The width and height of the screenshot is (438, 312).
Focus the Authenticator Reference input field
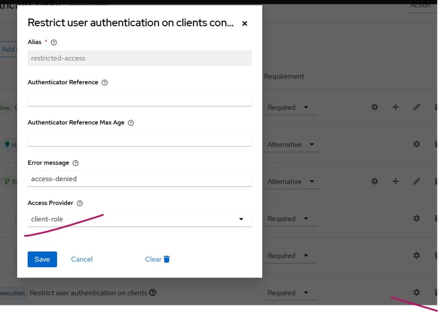click(x=139, y=98)
